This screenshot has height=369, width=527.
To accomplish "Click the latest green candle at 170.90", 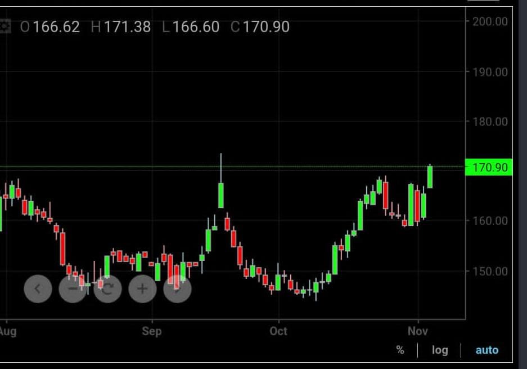I will [430, 177].
